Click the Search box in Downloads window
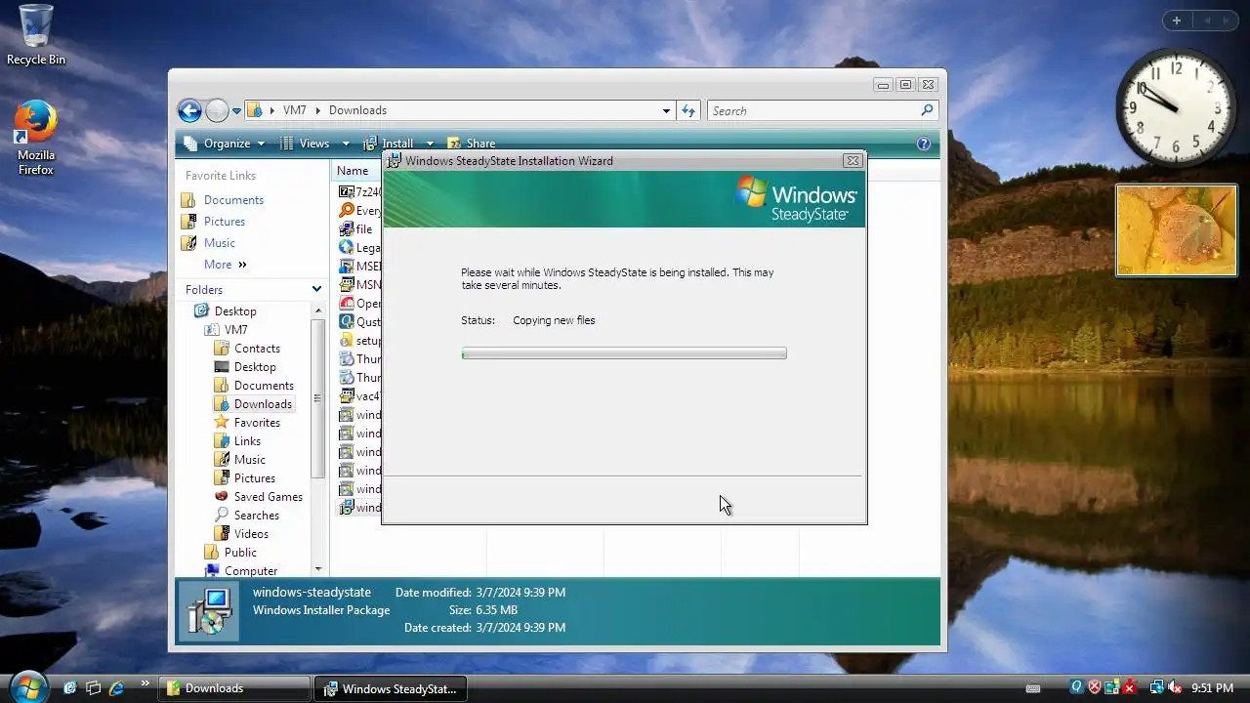This screenshot has height=703, width=1250. 822,111
